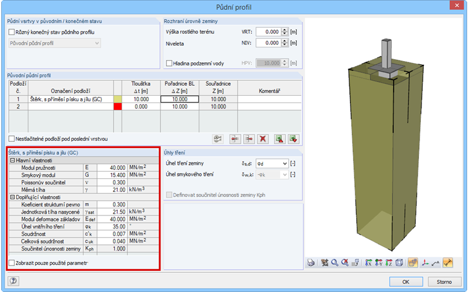Open the 'Úhel tření zeminy' dropdown

[x=284, y=163]
